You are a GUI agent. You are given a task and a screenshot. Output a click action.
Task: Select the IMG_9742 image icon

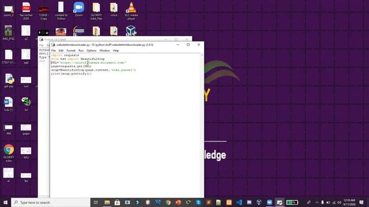point(9,33)
